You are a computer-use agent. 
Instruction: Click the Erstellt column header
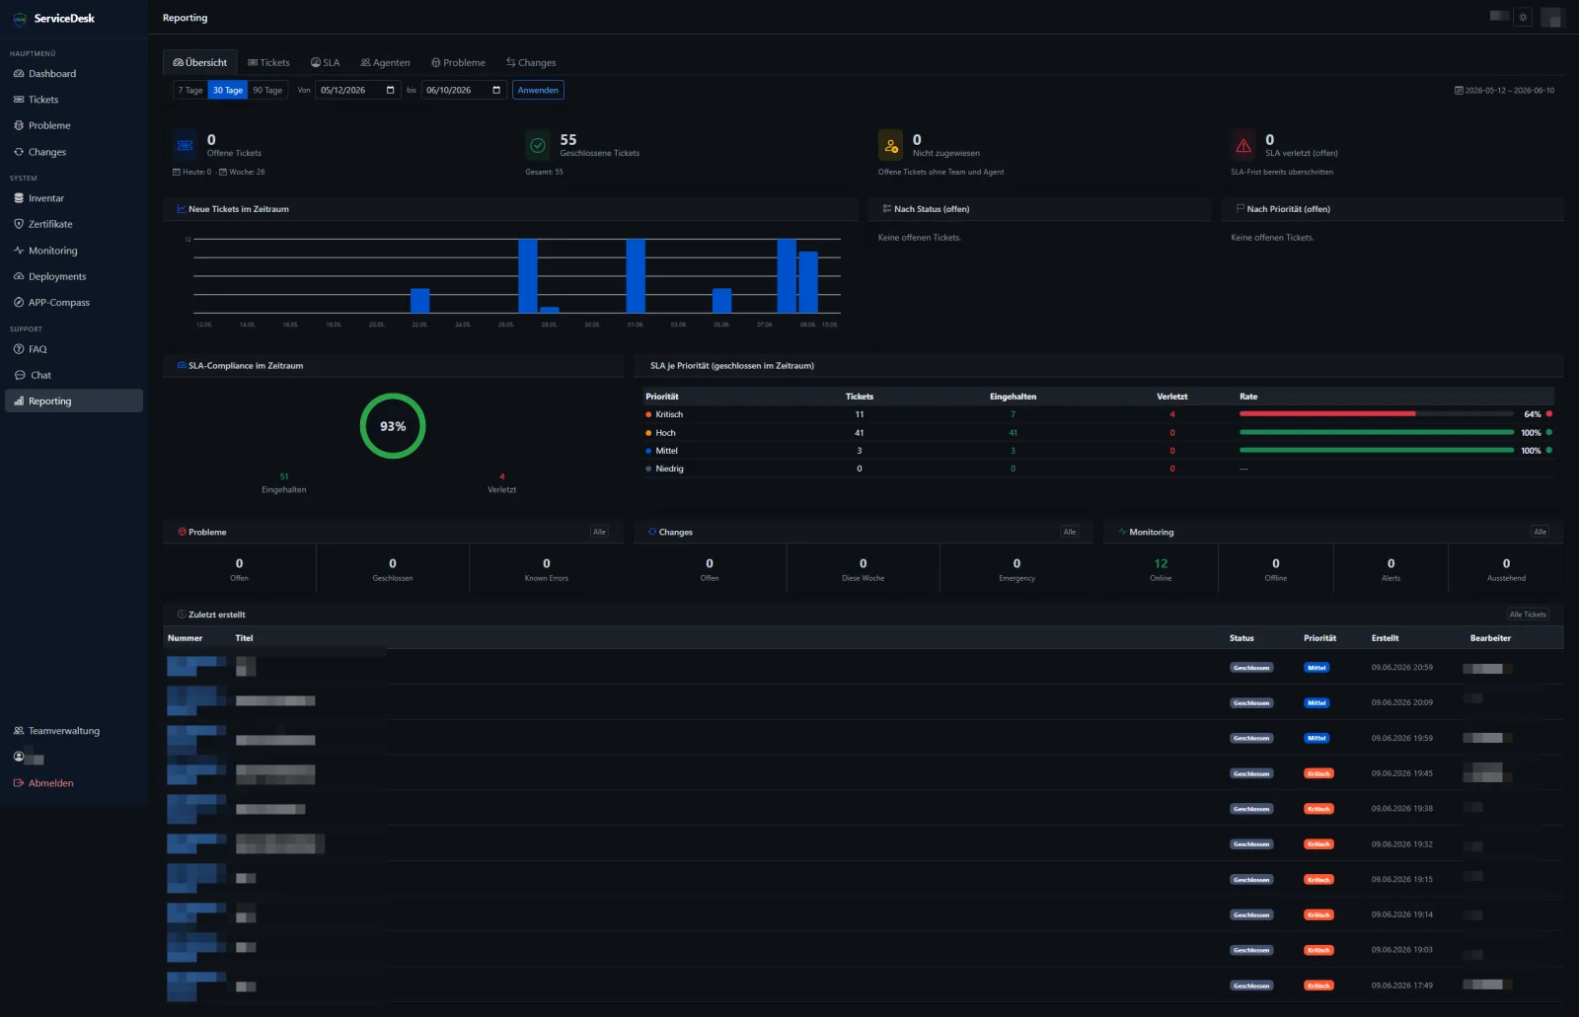pos(1385,638)
